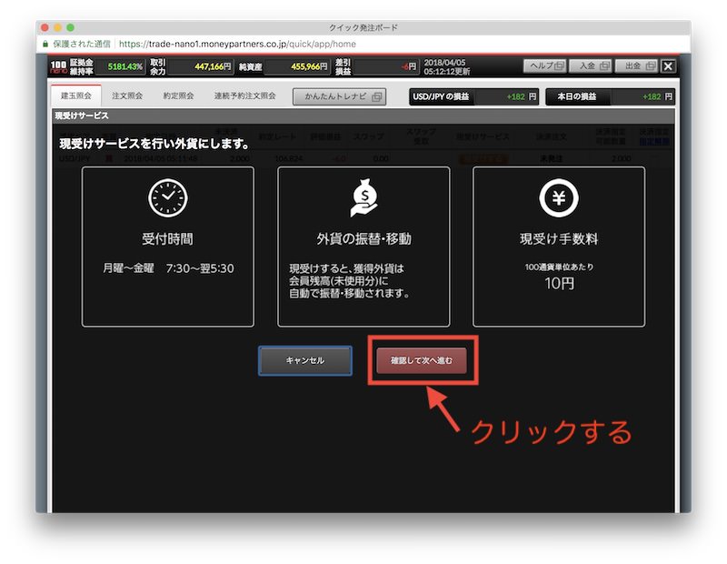Click the 現受けサービス panel title
The height and width of the screenshot is (564, 727).
click(82, 116)
